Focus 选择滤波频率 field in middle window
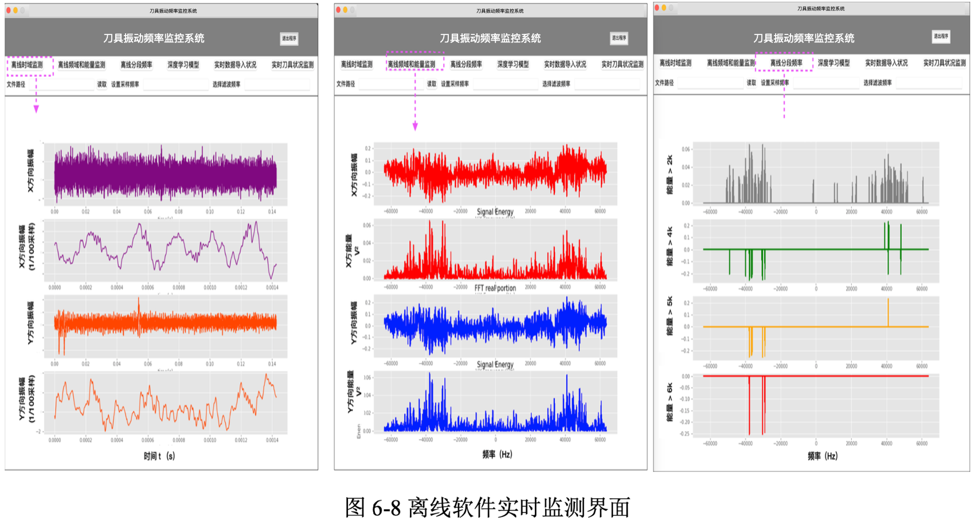The image size is (978, 524). (607, 84)
